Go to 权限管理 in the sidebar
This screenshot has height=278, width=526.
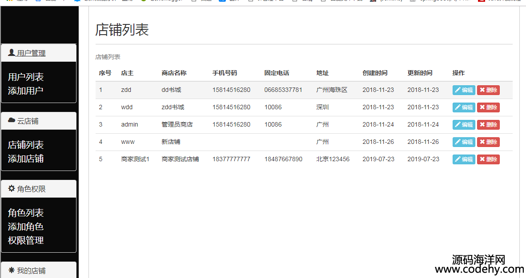pos(26,241)
